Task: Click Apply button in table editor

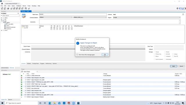Action: 174,66
